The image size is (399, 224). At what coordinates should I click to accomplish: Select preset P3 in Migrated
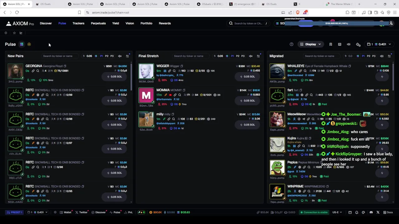[x=374, y=56]
